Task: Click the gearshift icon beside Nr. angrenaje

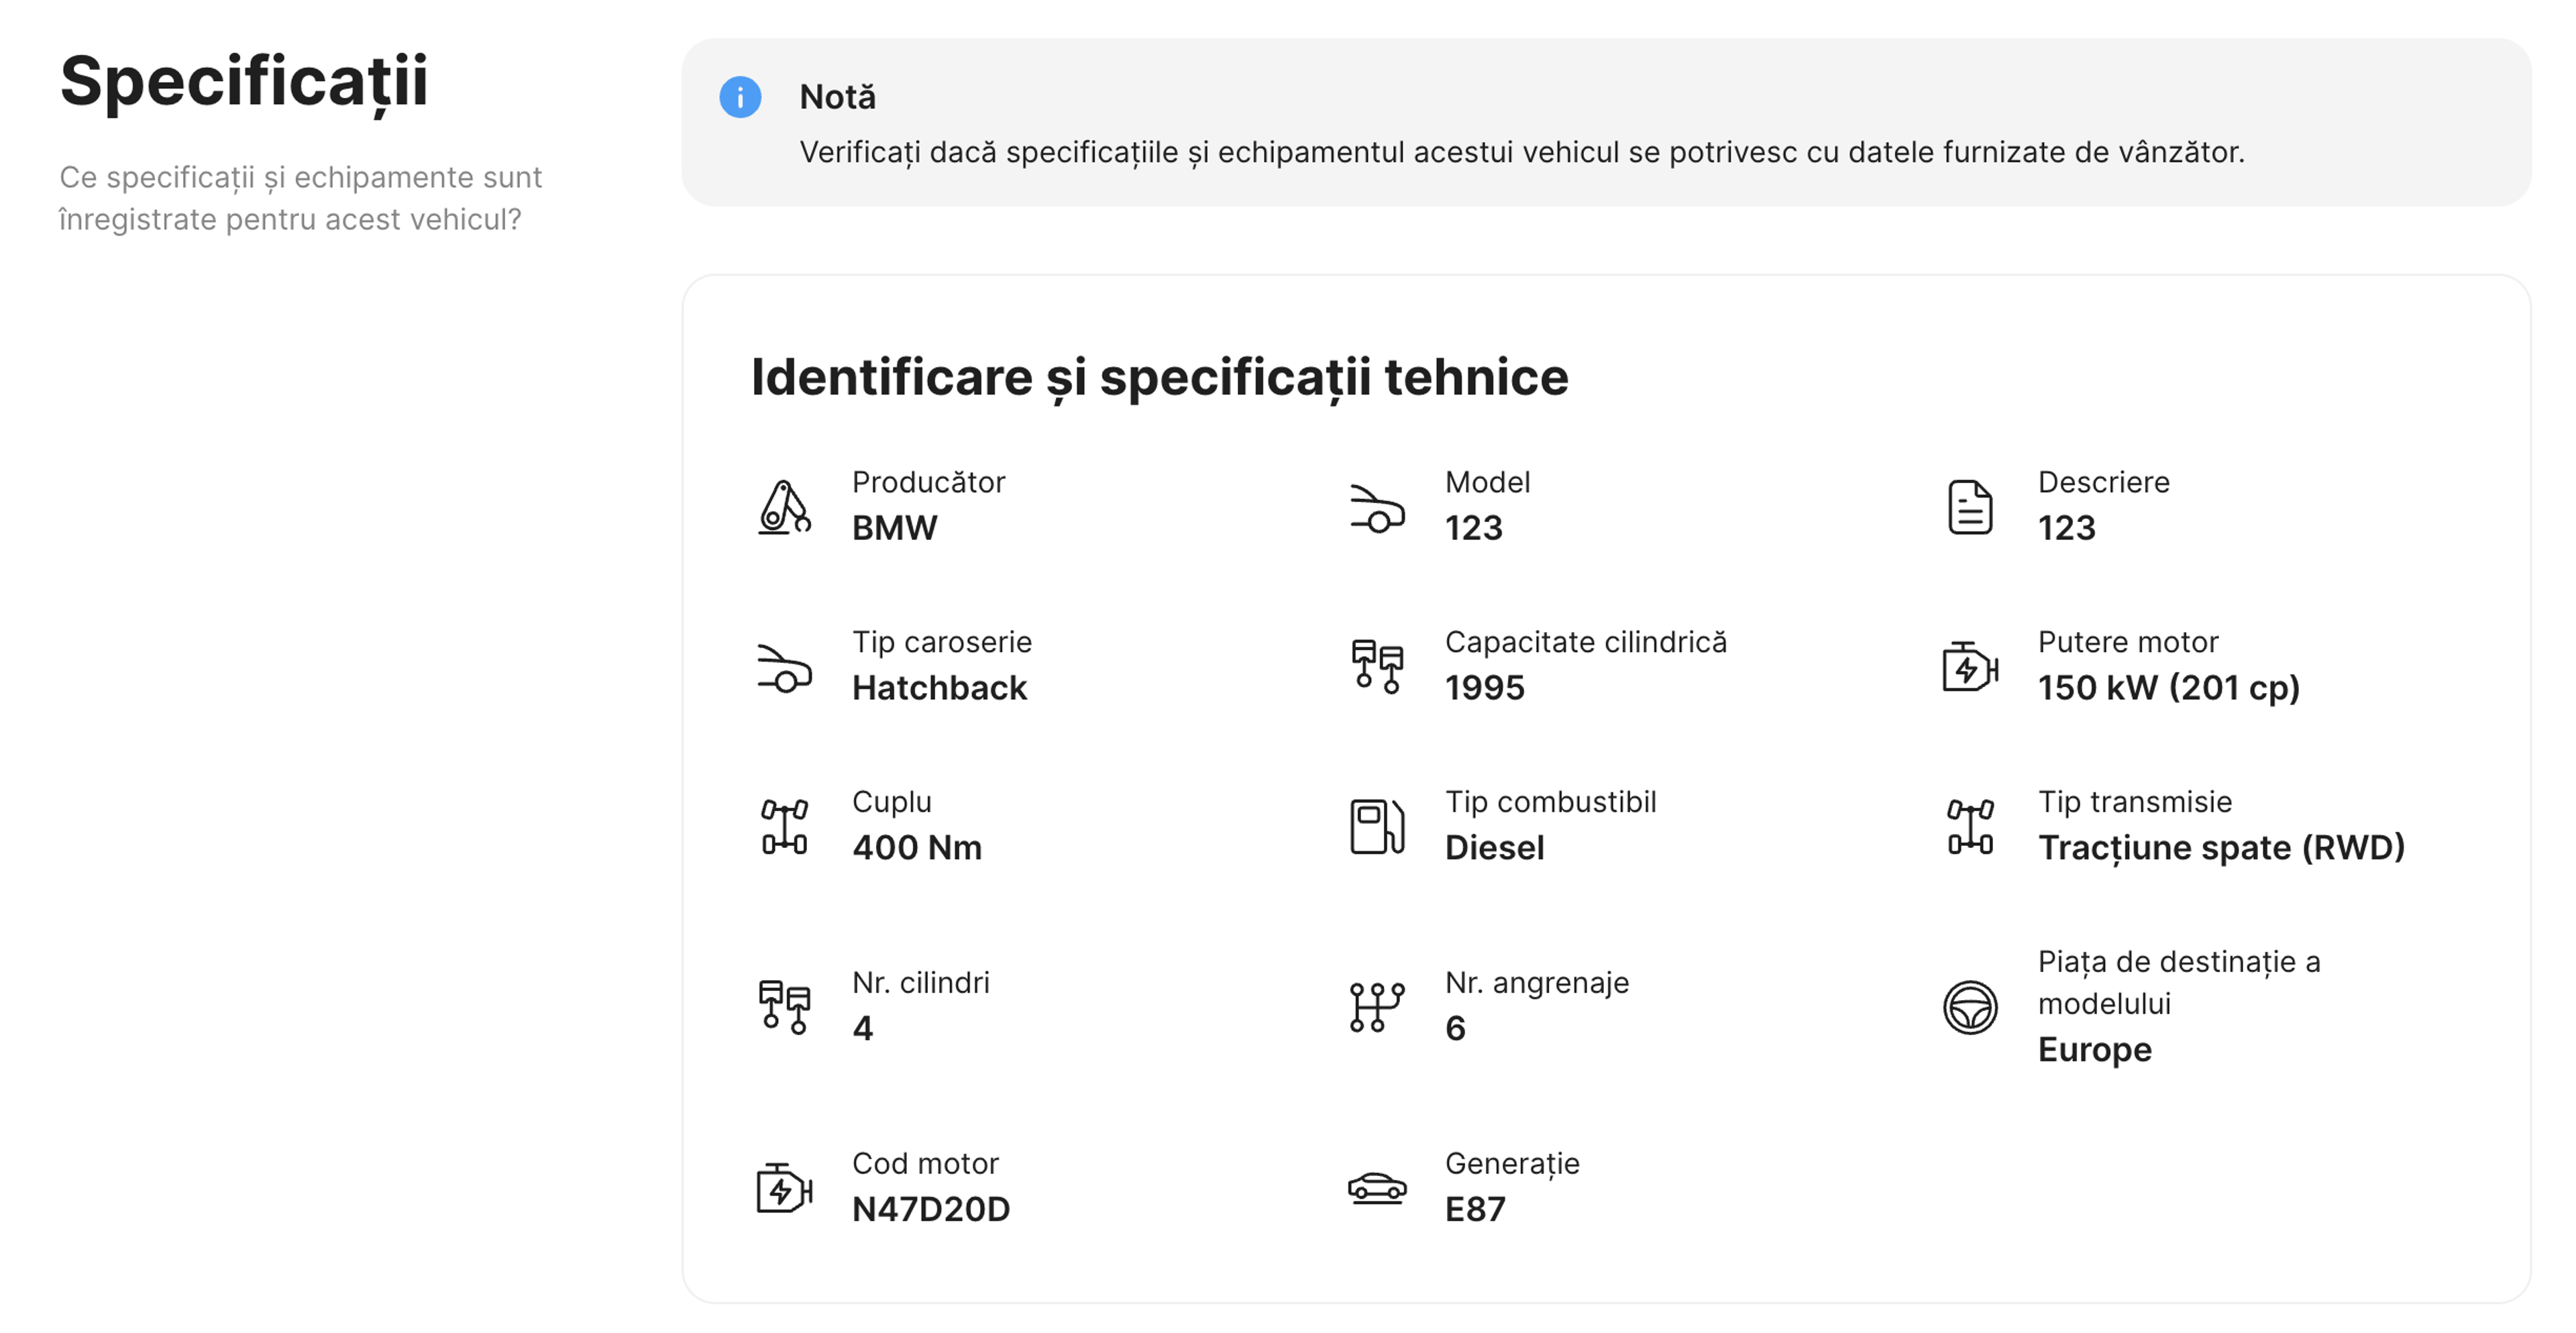Action: [1377, 1007]
